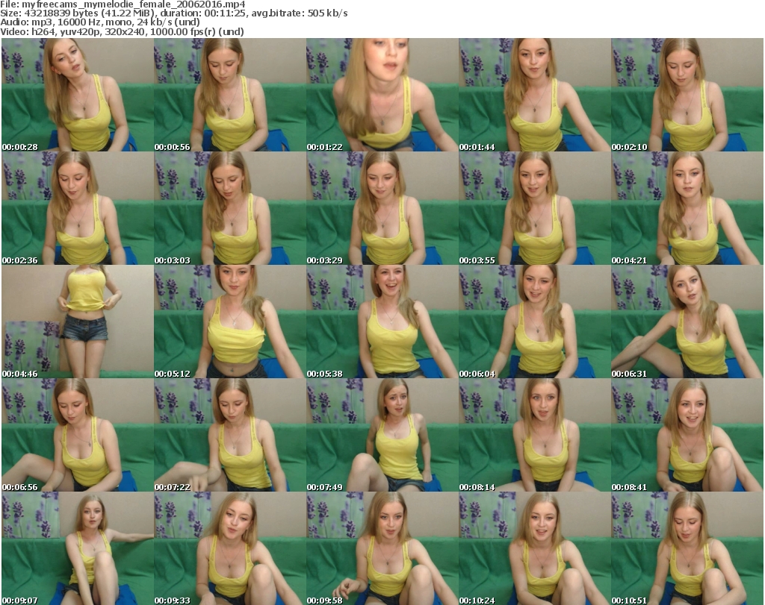Select the thumbnail frame at 00:00:56
Viewport: 765px width, 605px height.
point(230,95)
